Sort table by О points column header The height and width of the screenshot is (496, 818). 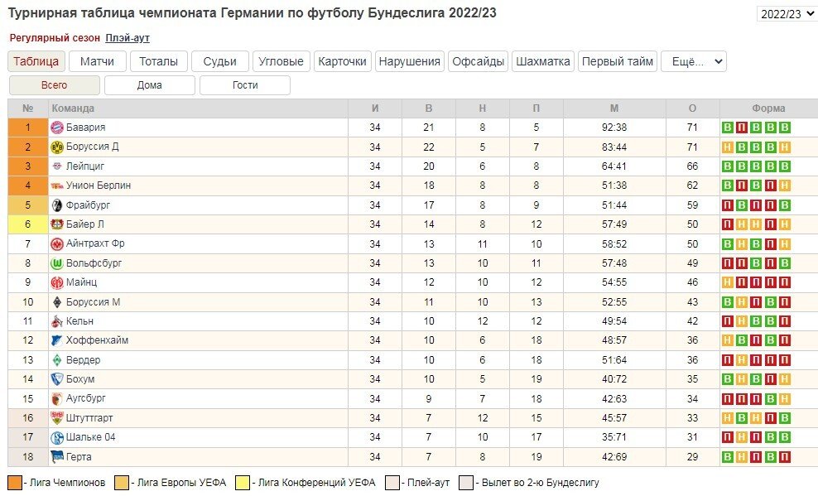(x=692, y=108)
